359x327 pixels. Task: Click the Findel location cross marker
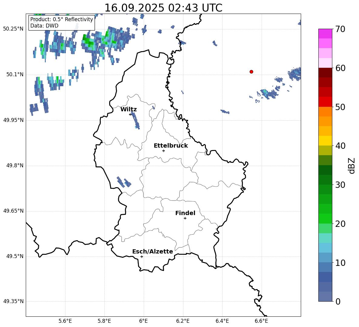click(185, 218)
